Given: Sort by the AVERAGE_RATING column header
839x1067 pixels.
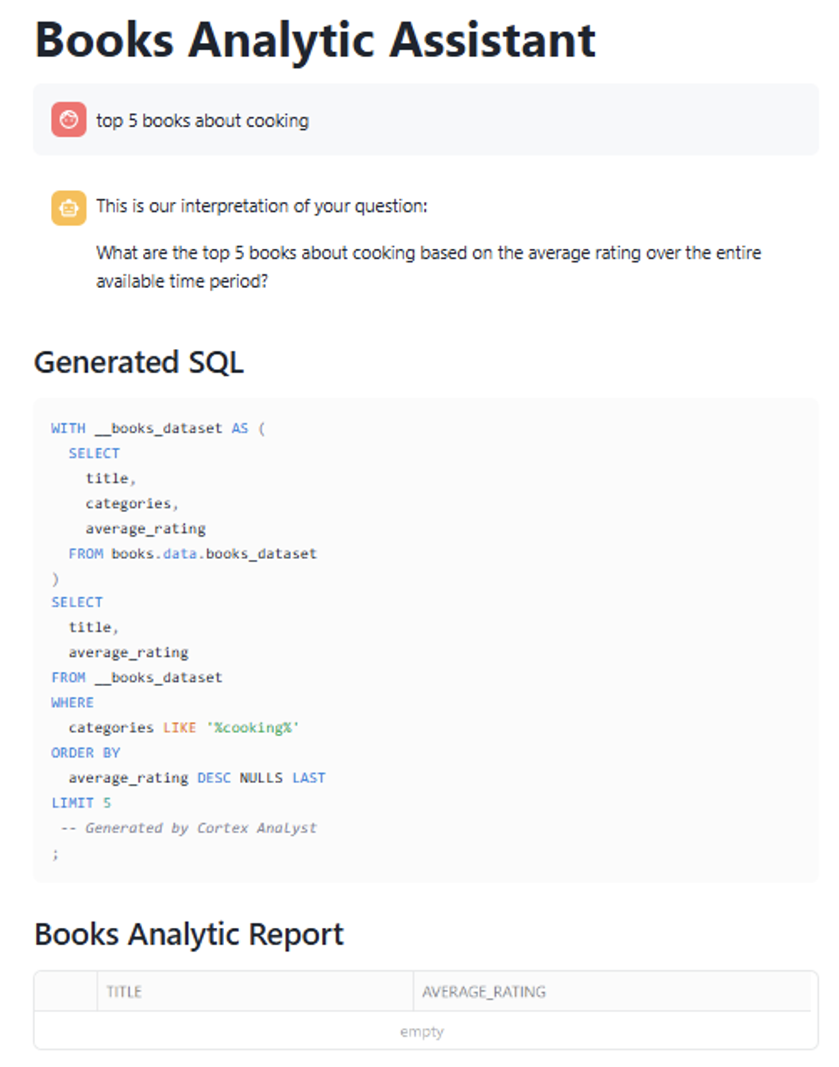Looking at the screenshot, I should 484,991.
